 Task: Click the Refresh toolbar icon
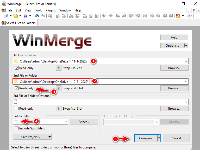coord(190,16)
